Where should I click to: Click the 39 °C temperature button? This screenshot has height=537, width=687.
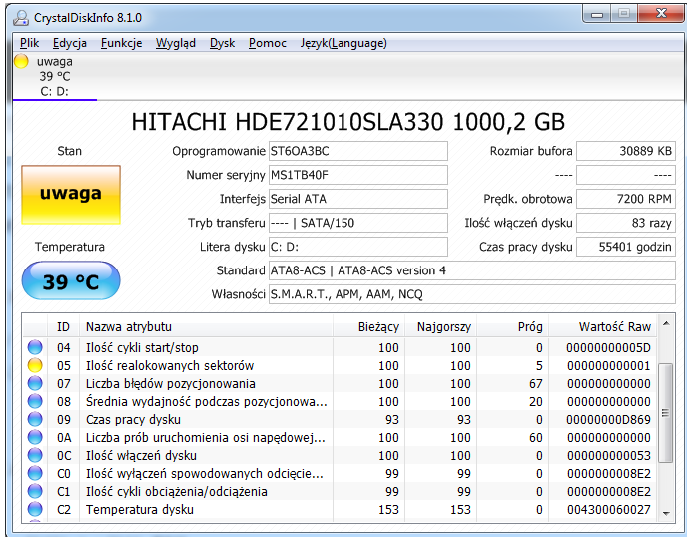click(x=71, y=280)
